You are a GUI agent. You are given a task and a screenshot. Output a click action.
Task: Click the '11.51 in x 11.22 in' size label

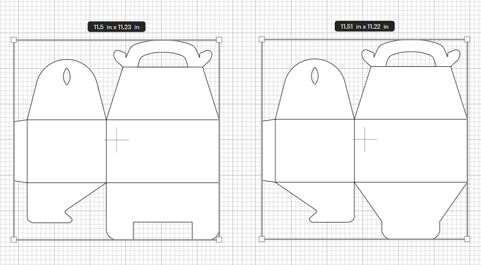point(364,26)
